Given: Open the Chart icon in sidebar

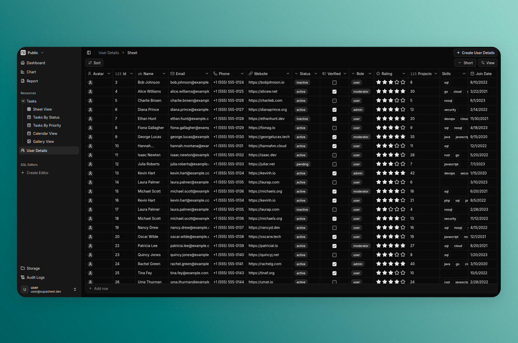Looking at the screenshot, I should [23, 72].
